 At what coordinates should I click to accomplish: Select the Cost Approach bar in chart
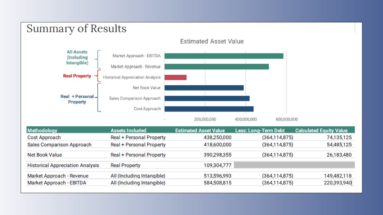pyautogui.click(x=209, y=109)
